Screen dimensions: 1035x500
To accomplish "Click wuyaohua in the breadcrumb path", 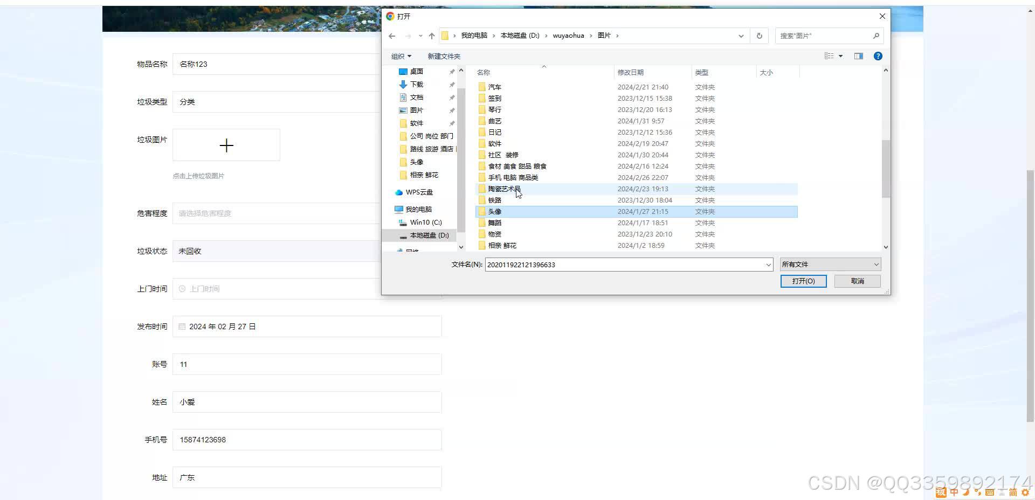I will pos(568,36).
